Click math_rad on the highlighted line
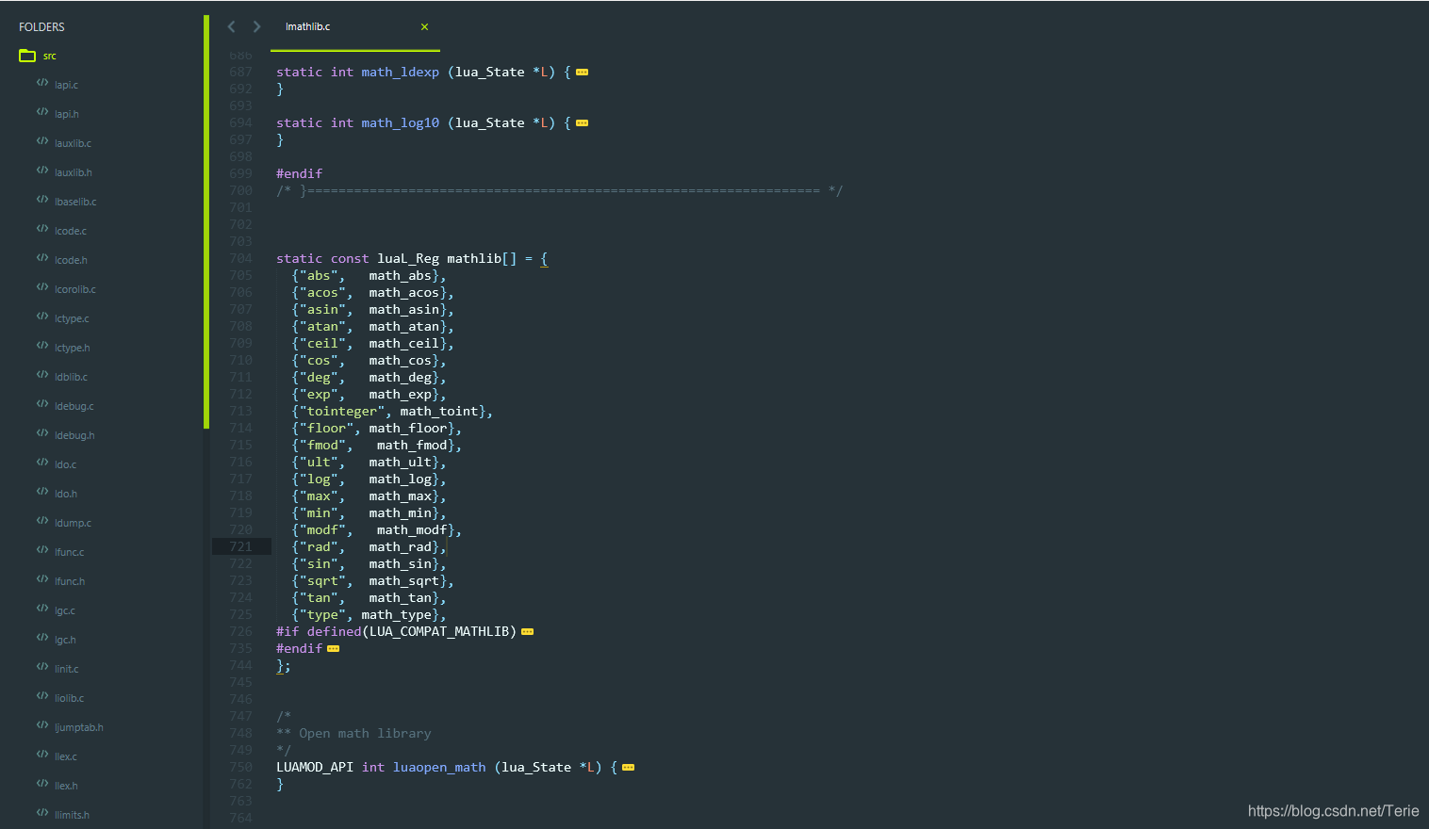This screenshot has width=1429, height=829. pyautogui.click(x=401, y=546)
